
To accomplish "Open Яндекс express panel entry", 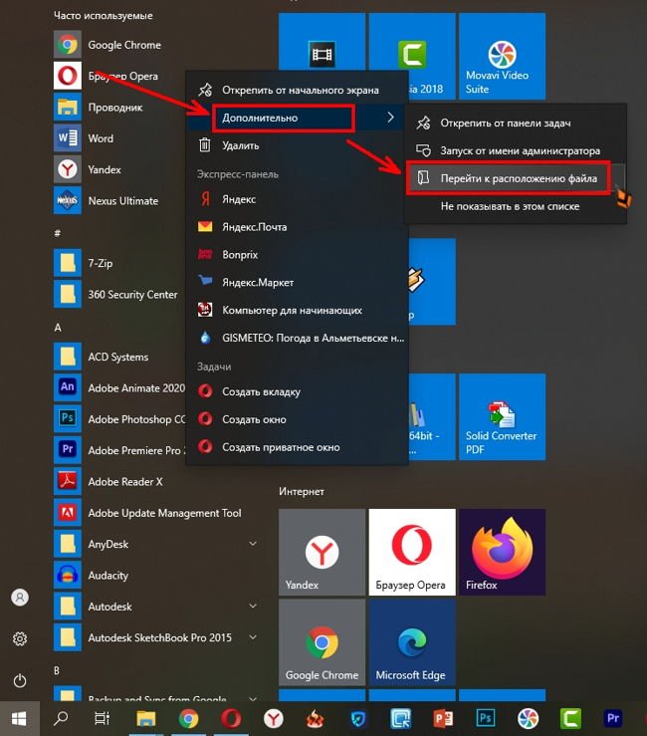I will click(297, 199).
